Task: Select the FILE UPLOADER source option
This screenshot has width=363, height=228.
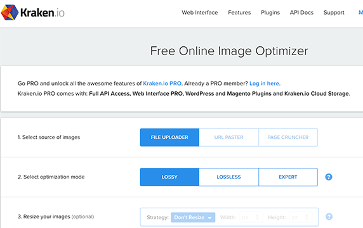Action: point(169,137)
